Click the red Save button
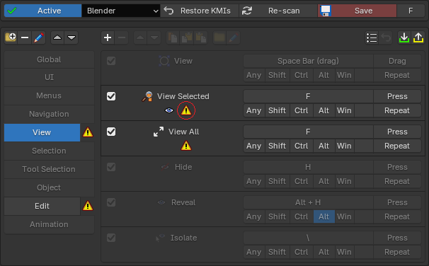 [357, 11]
